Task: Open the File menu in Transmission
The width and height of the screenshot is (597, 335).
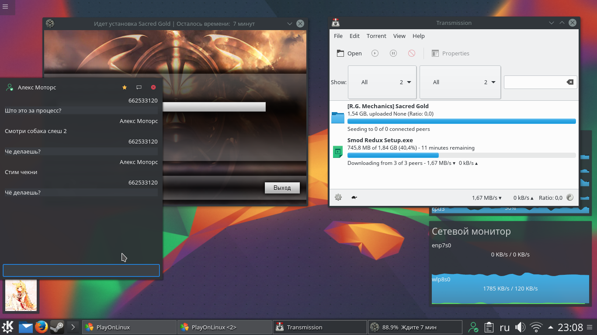Action: pos(338,36)
